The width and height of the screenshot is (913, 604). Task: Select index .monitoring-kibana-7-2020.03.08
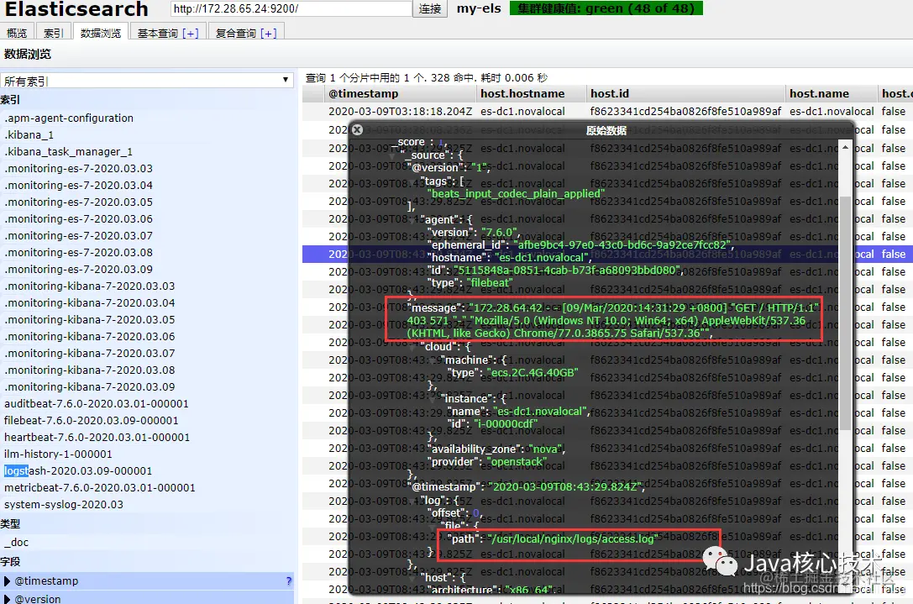[90, 370]
